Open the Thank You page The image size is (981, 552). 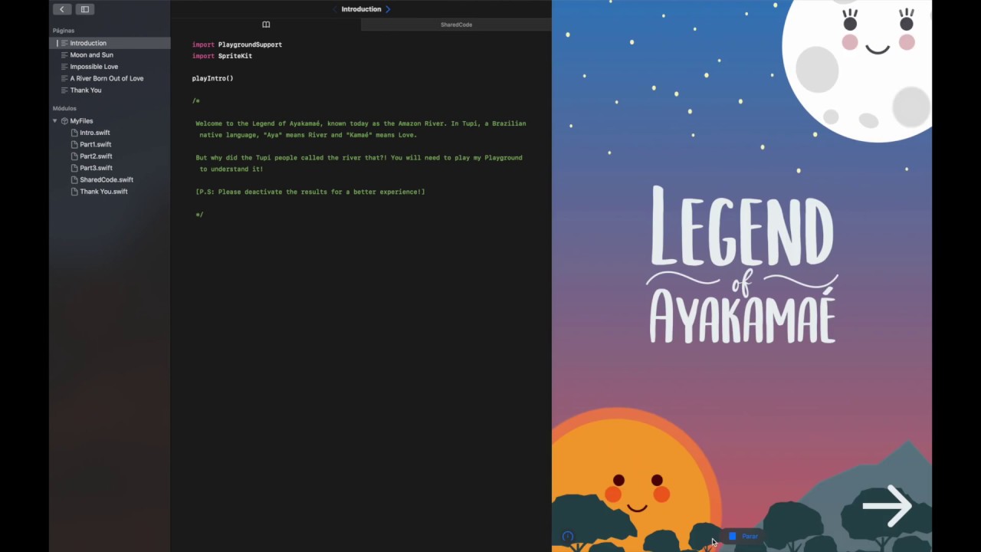[x=110, y=90]
